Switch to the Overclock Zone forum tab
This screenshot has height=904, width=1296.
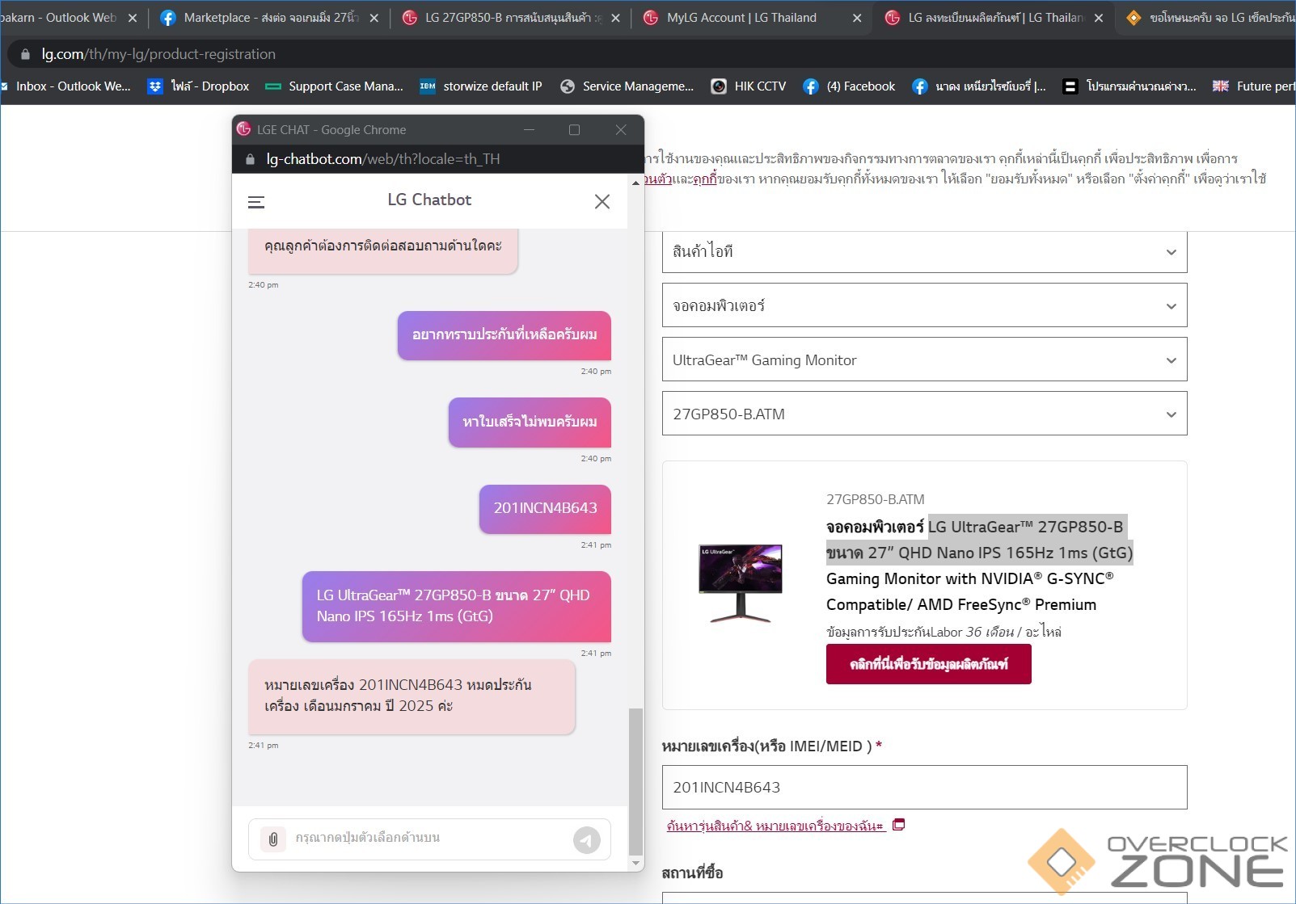pos(1209,18)
